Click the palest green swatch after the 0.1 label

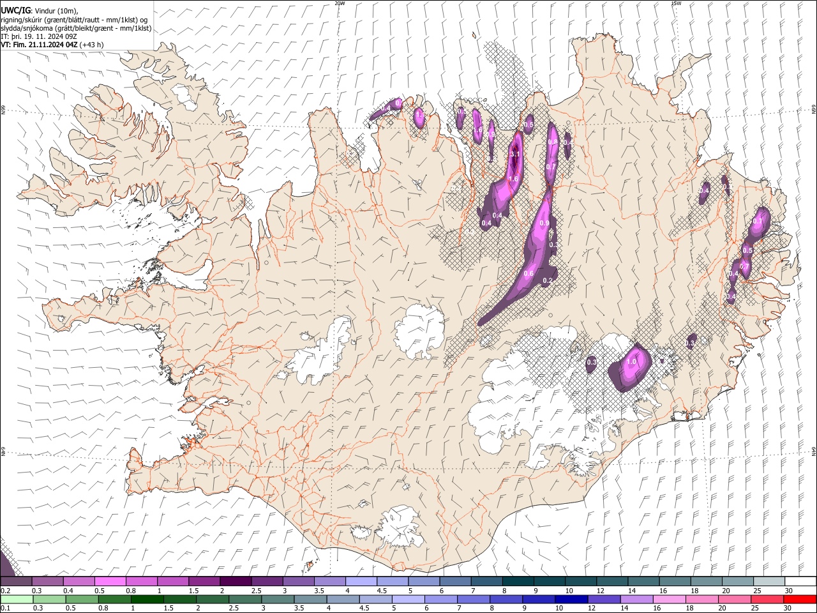17,599
